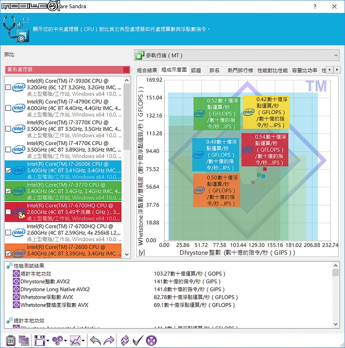Toggle the red-highlighted i7-6700HQ checkbox

point(8,212)
